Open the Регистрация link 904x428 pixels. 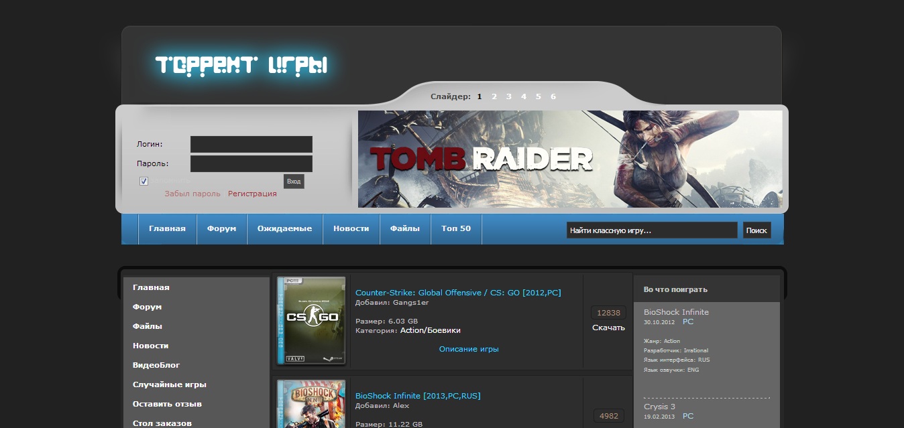tap(252, 194)
